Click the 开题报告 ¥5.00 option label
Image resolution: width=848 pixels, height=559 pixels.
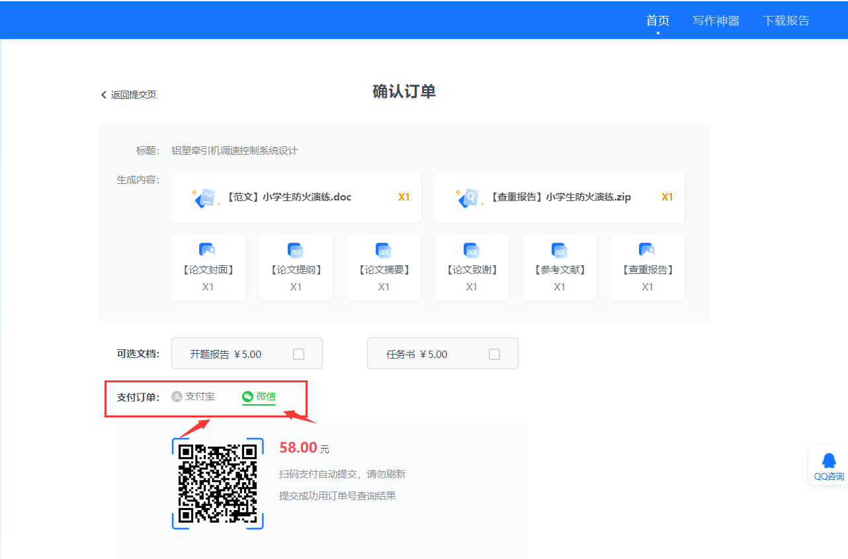pos(226,354)
